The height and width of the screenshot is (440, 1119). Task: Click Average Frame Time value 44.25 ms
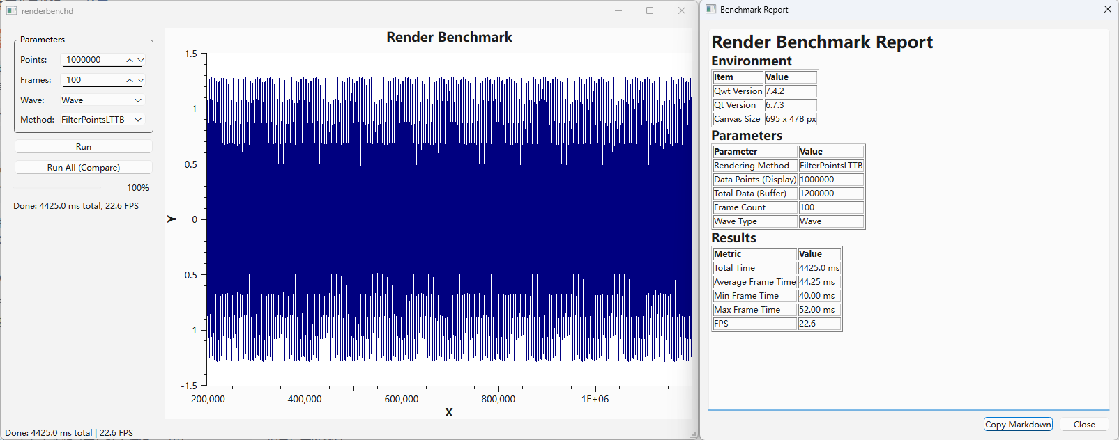coord(819,282)
